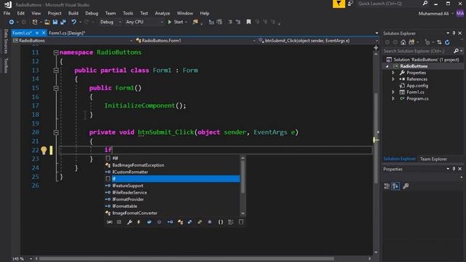Click the New Project toolbar icon

35,22
